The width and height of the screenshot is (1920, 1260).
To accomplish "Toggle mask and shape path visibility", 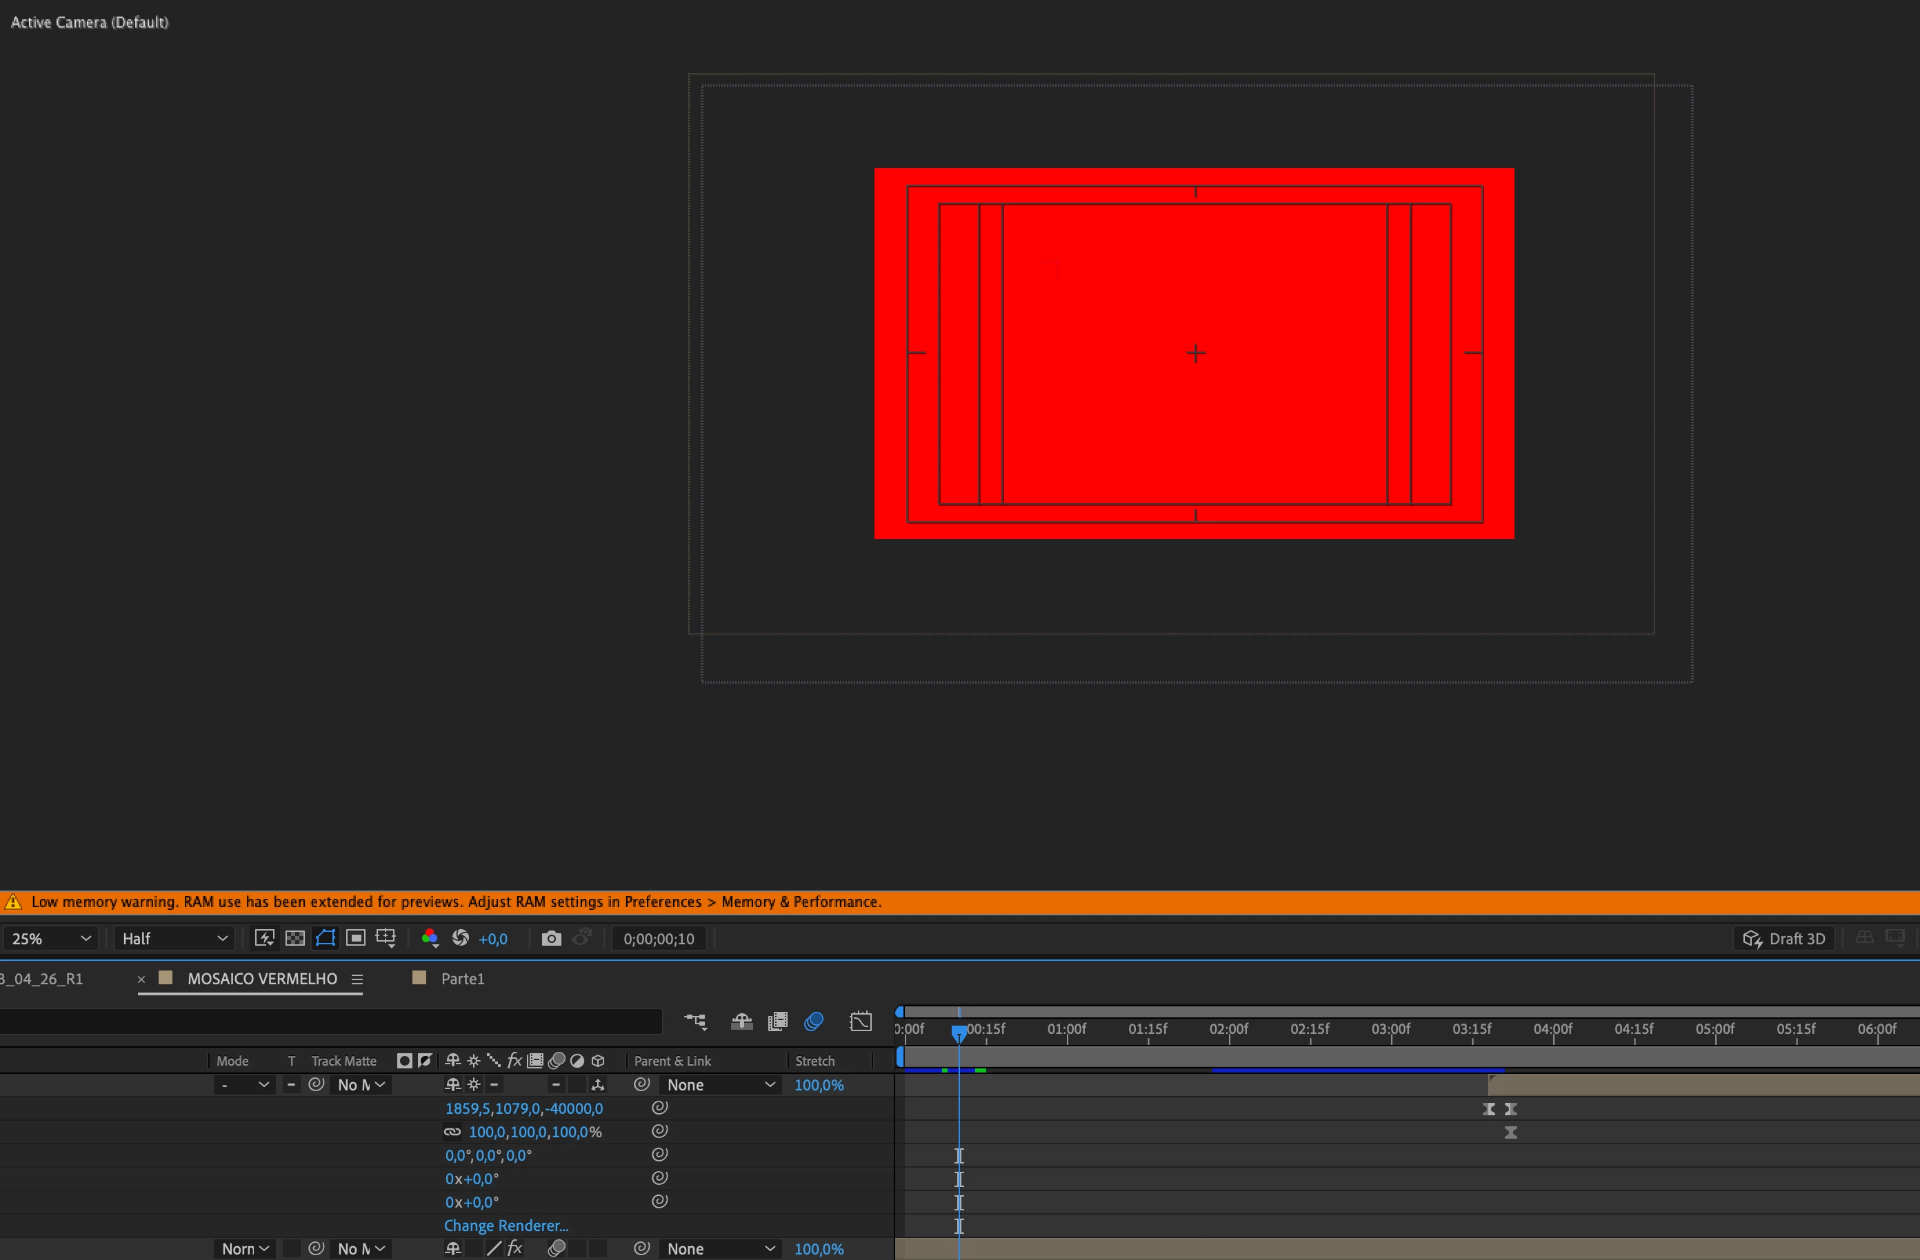I will click(325, 937).
